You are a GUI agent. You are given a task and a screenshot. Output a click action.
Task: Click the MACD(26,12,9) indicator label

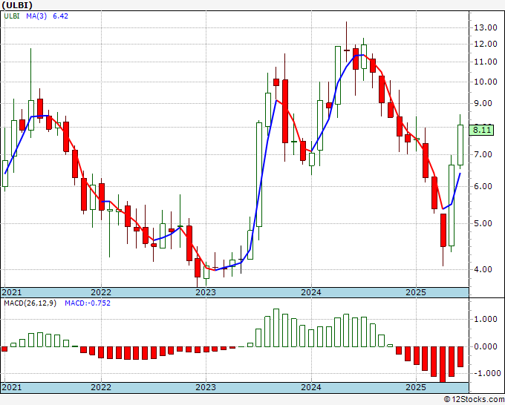[30, 303]
